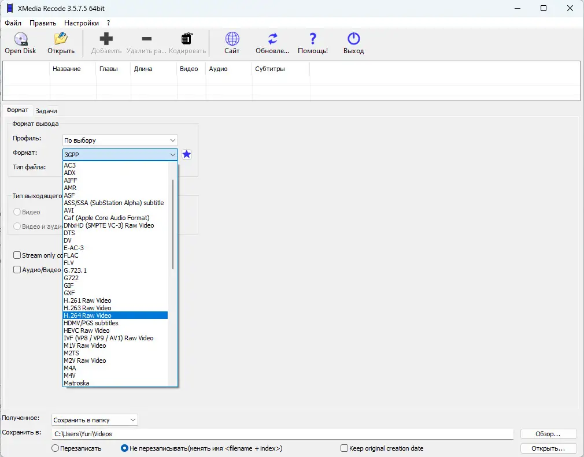Open help using the Помощь! question icon
584x457 pixels.
(x=313, y=39)
